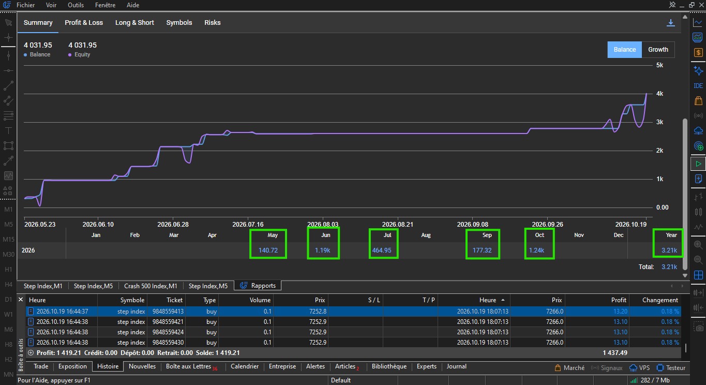This screenshot has height=385, width=706.
Task: Open the IDE MetaEditor icon
Action: [698, 86]
